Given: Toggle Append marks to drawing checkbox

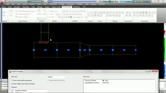Looking at the screenshot, I should click(x=48, y=80).
